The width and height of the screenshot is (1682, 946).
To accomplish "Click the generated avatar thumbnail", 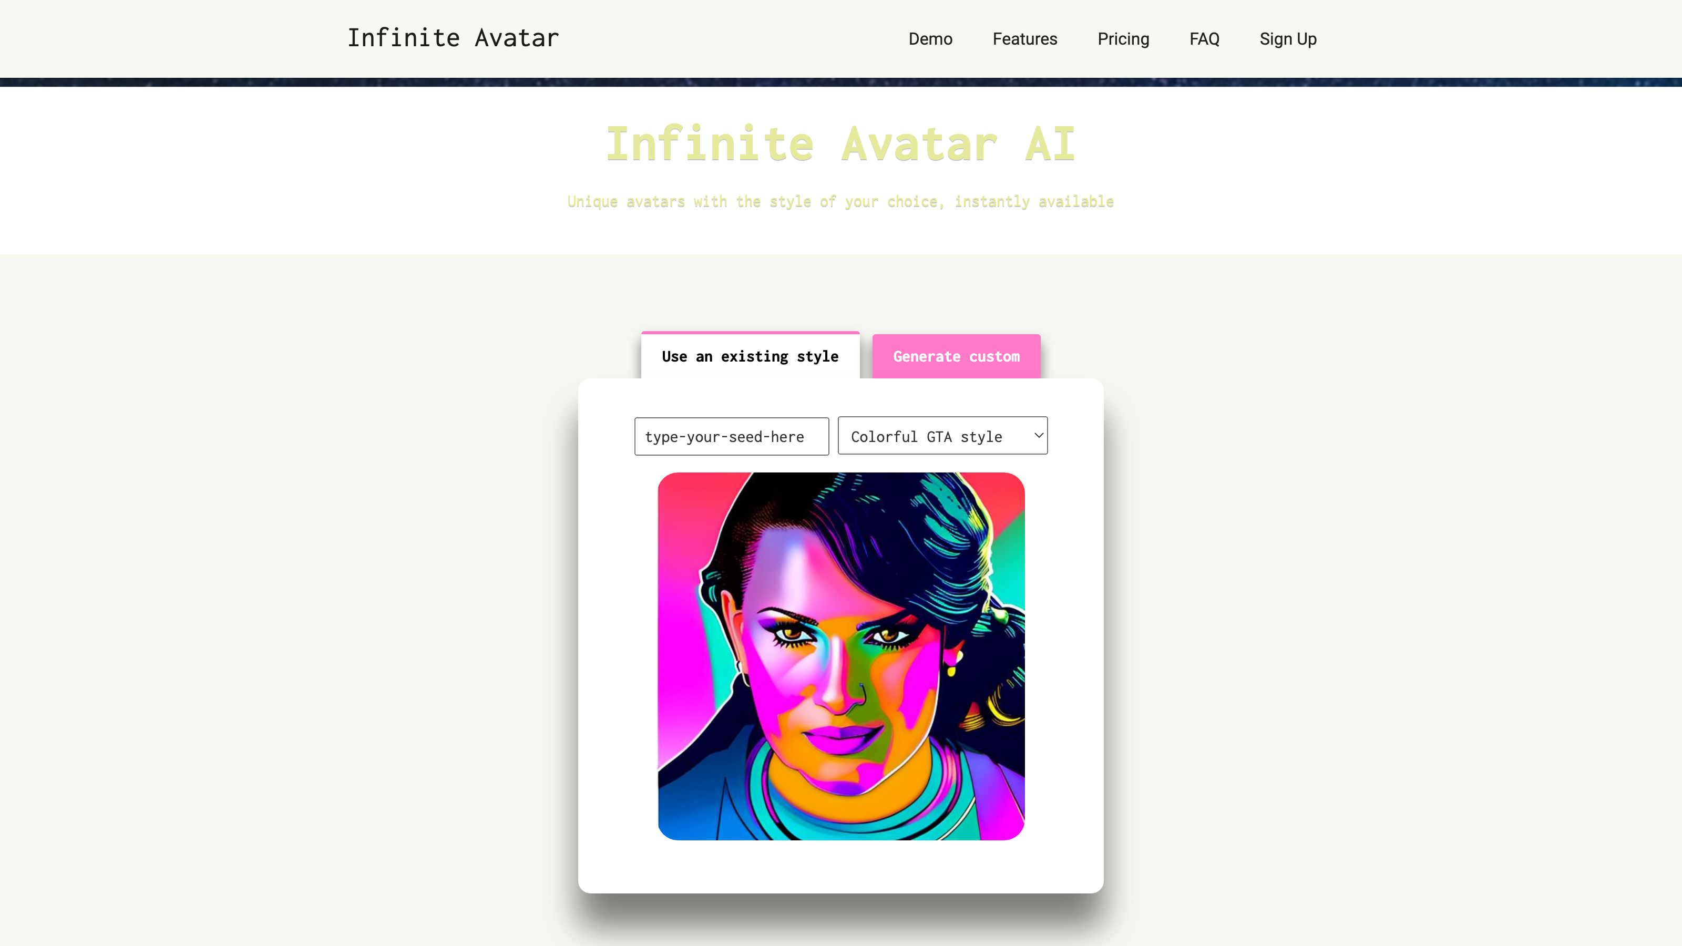I will click(841, 656).
